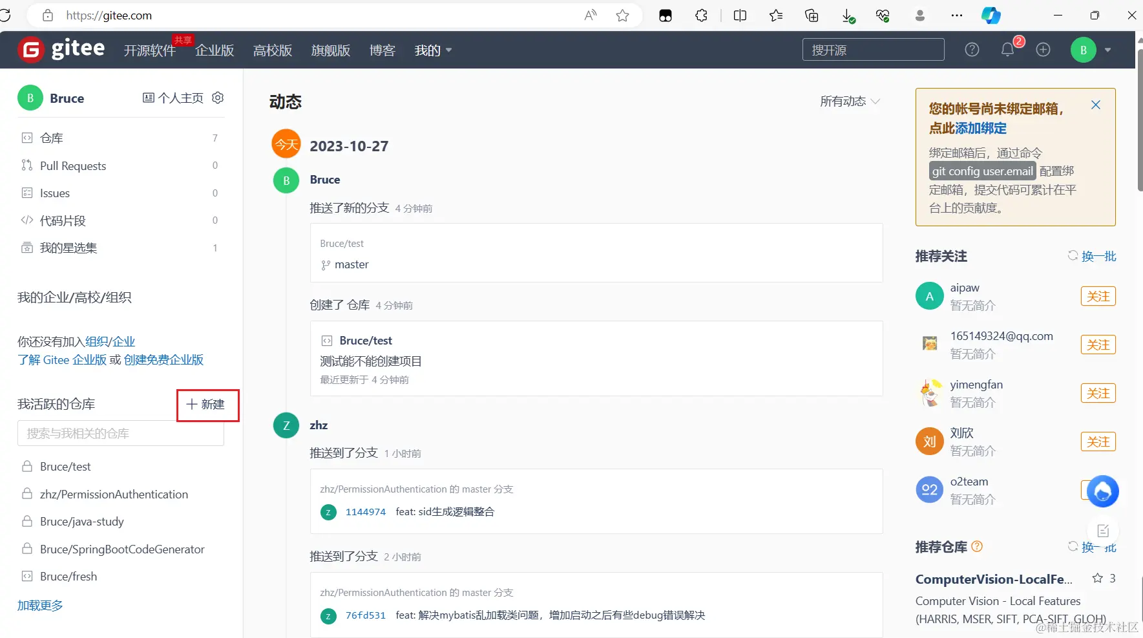Click the plus create icon in header
Viewport: 1143px width, 638px height.
click(x=1043, y=50)
